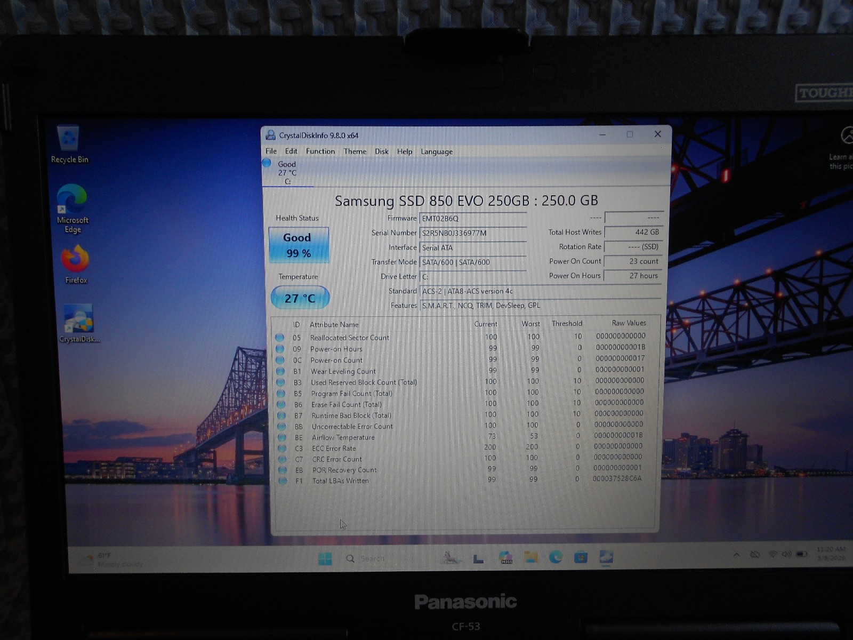The image size is (853, 640).
Task: Click the Samsung SSD 850 EVO 250GB title
Action: pos(466,201)
